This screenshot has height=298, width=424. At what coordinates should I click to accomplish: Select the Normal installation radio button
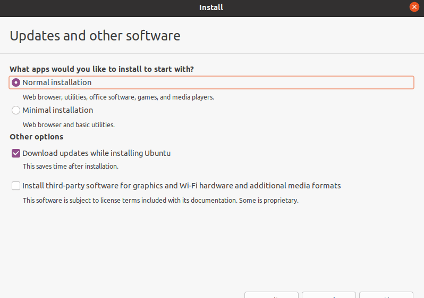coord(16,82)
